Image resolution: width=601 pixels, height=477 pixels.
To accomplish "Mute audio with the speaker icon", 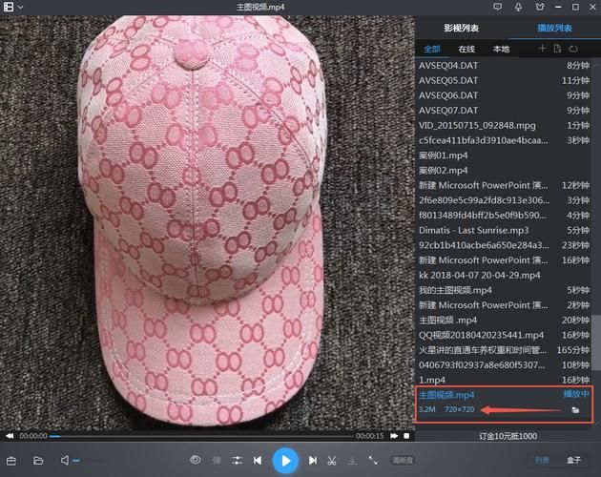I will pos(65,460).
